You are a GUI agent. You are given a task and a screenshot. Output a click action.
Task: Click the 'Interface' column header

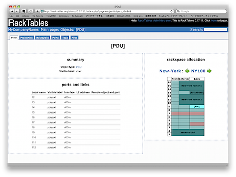point(69,92)
